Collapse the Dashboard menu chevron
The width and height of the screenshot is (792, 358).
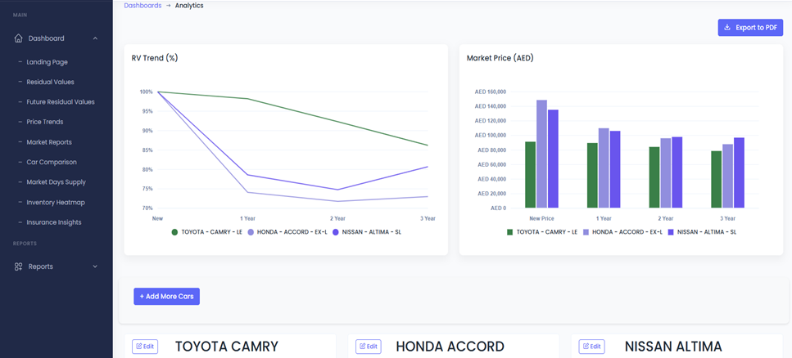click(x=95, y=38)
